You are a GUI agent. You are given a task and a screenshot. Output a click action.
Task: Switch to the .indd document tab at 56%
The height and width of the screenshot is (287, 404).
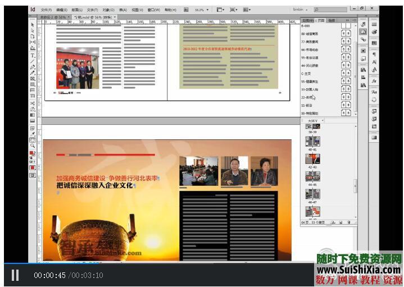pyautogui.click(x=95, y=17)
